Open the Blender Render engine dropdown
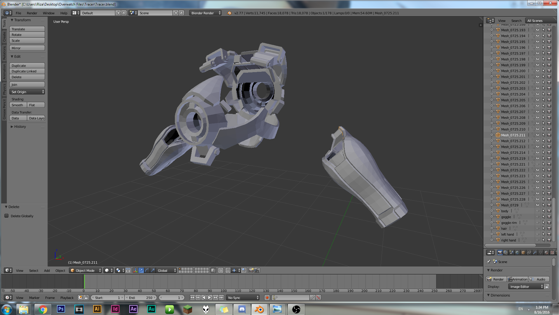Screen dimensions: 559x315 tap(205, 13)
